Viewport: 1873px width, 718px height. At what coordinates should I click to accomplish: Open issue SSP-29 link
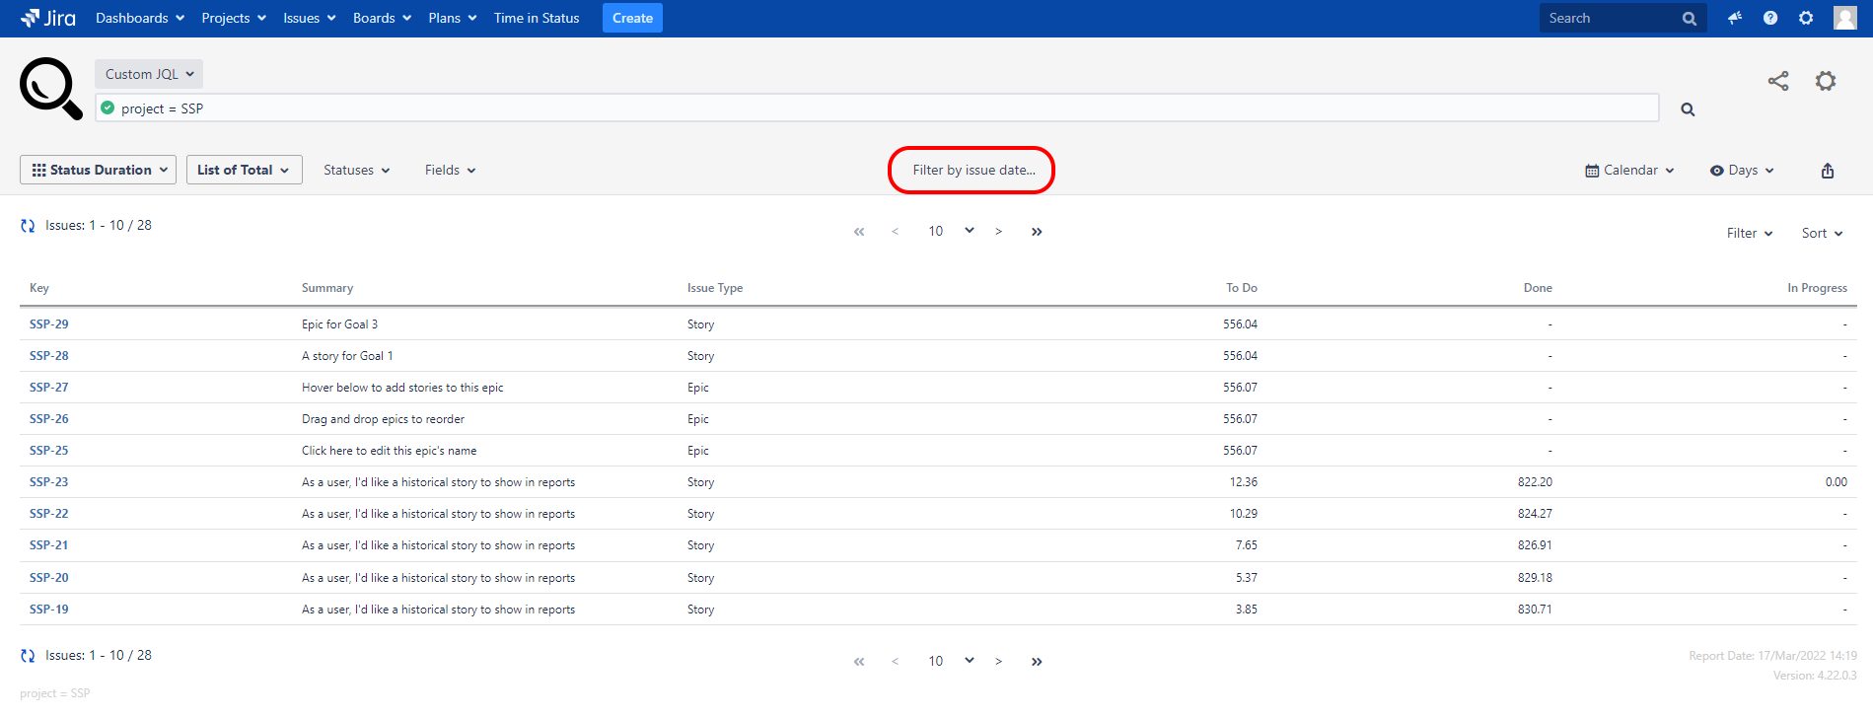[x=49, y=324]
